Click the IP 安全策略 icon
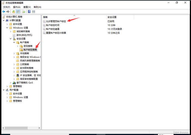Screen dimensions: 191x135 18,75
